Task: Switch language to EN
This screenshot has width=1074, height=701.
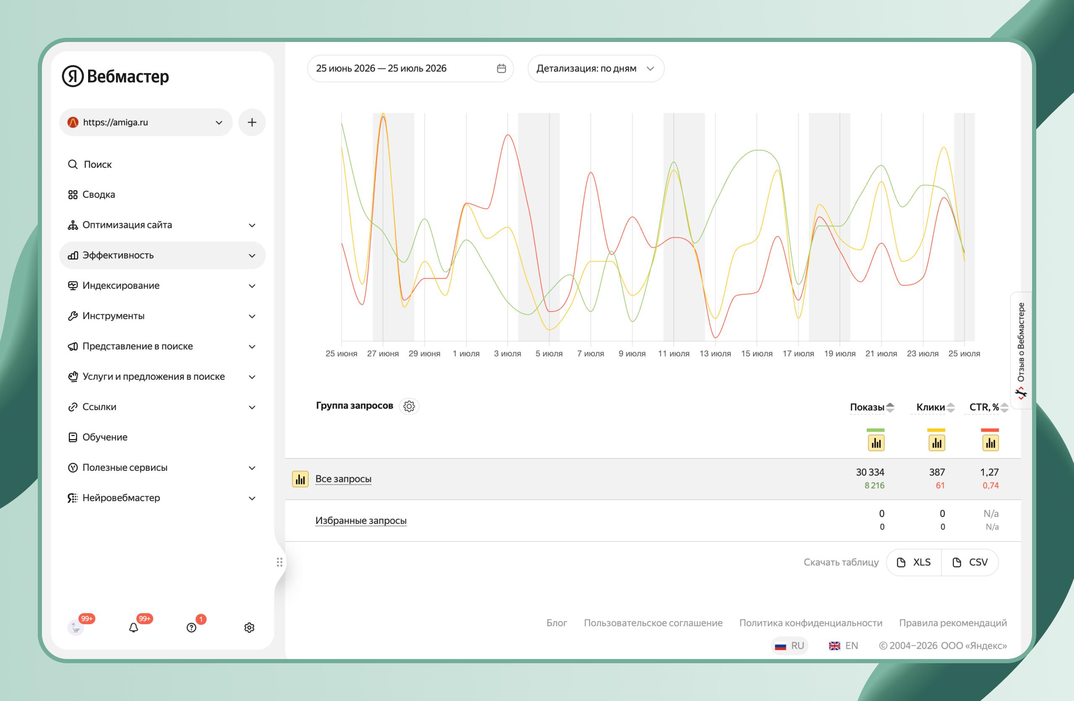Action: click(x=843, y=646)
